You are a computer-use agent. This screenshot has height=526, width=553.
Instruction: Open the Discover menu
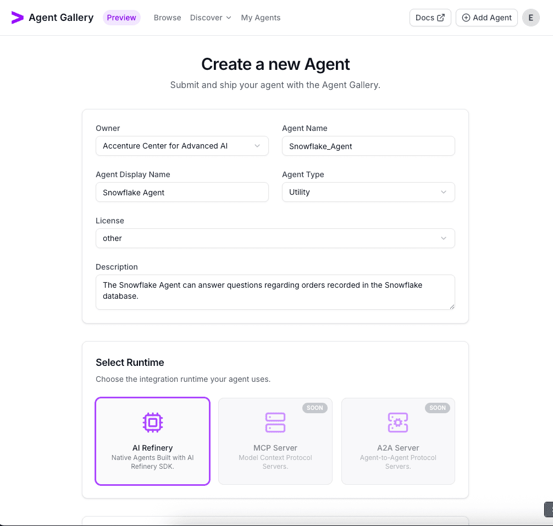(211, 17)
